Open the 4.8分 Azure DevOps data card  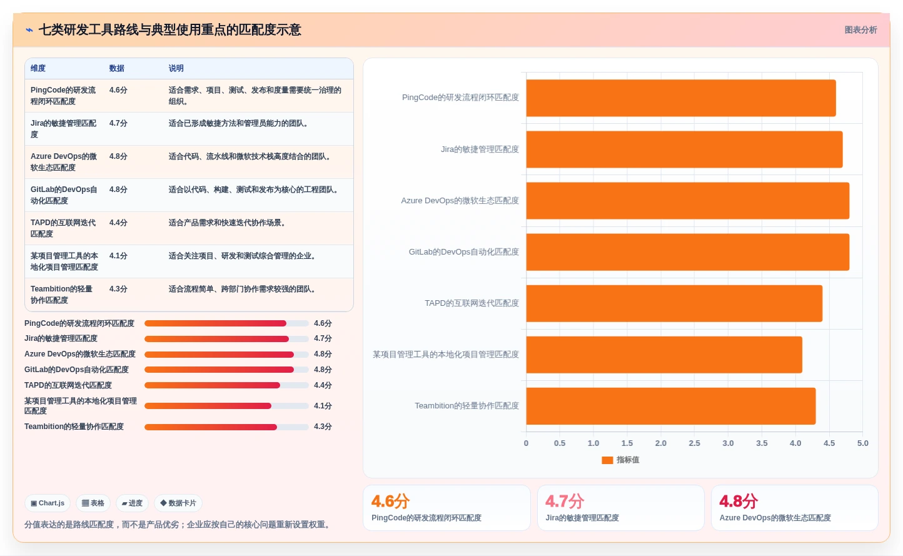click(x=795, y=508)
